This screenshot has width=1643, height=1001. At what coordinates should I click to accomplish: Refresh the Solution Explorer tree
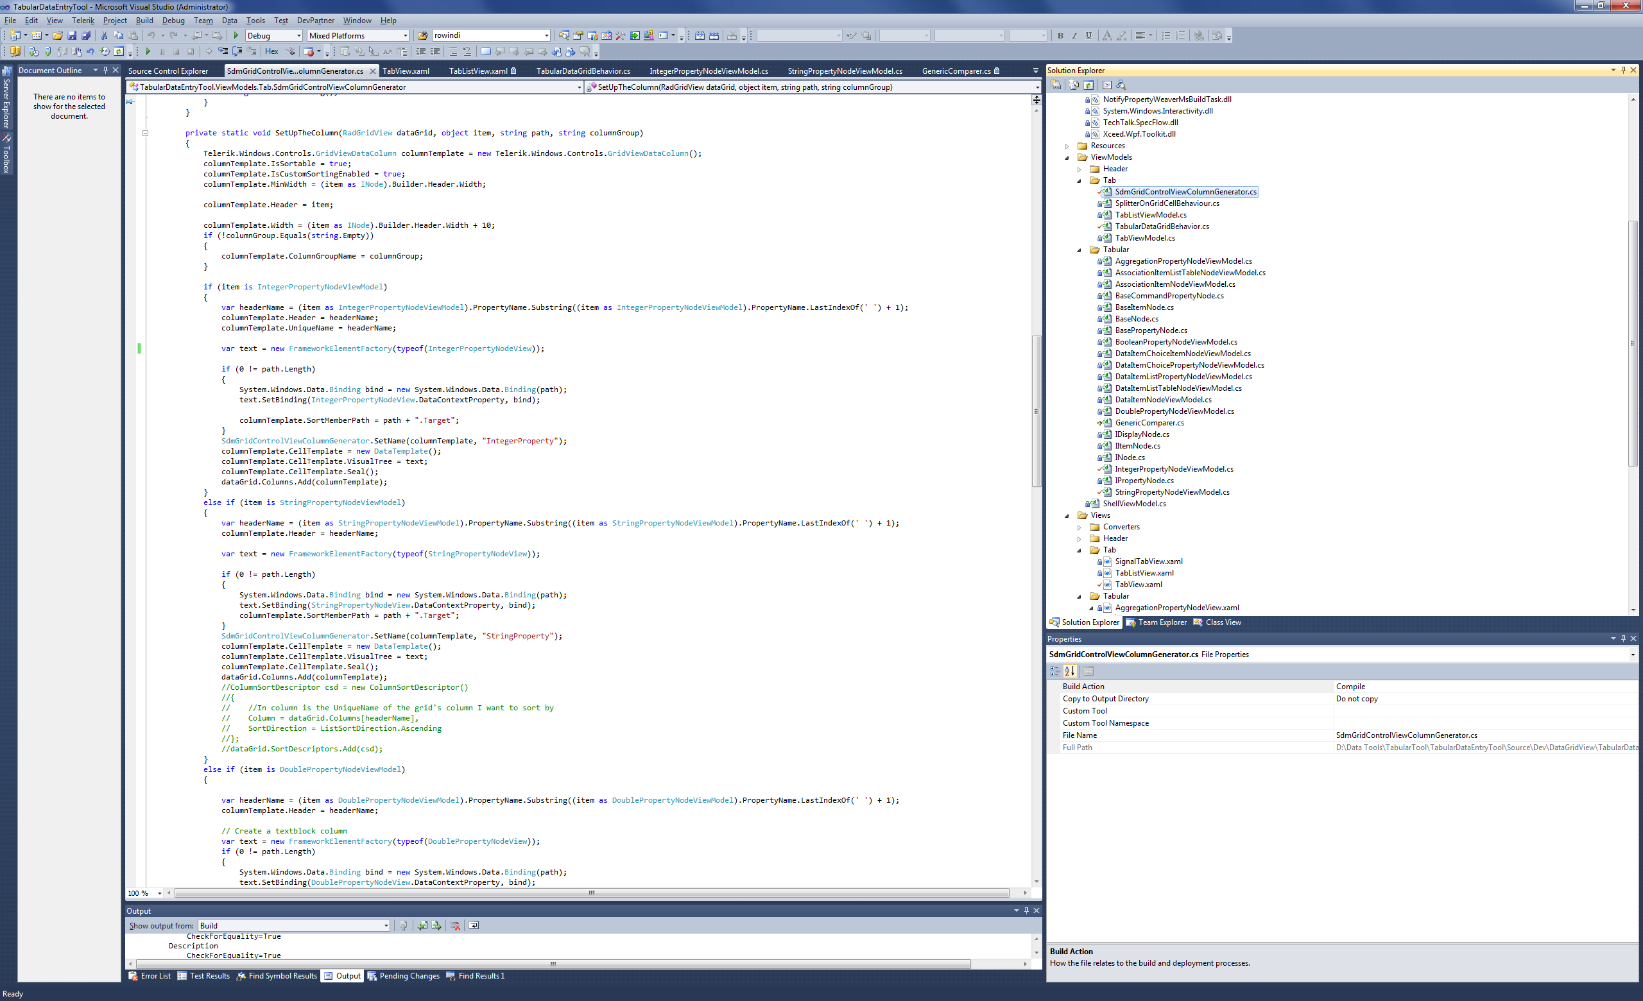[1089, 85]
